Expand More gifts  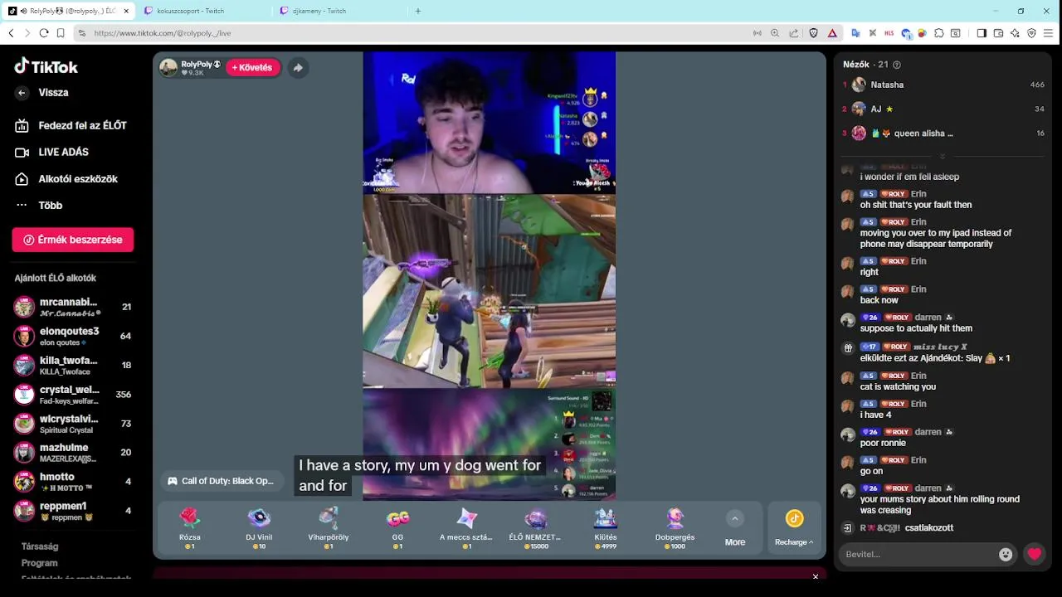(x=734, y=528)
